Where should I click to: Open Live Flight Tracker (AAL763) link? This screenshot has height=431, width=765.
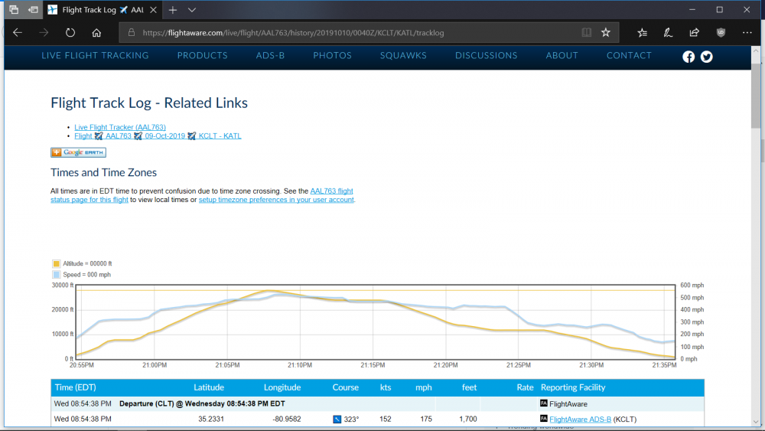coord(120,127)
